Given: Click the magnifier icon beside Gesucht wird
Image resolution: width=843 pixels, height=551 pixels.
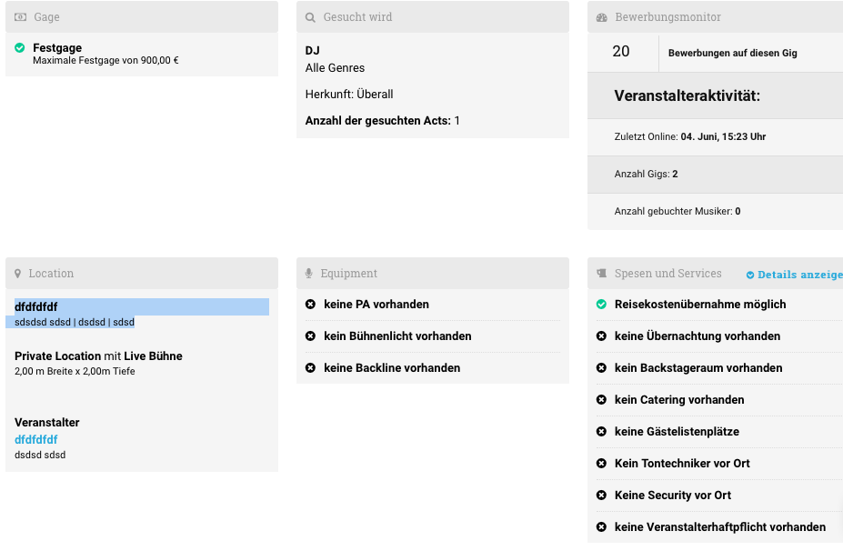Looking at the screenshot, I should [x=310, y=17].
